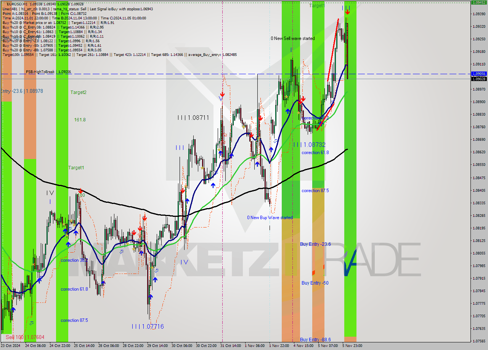488x350 pixels.
Task: Click 'Target1' label at chart top
Action: [x=317, y=5]
